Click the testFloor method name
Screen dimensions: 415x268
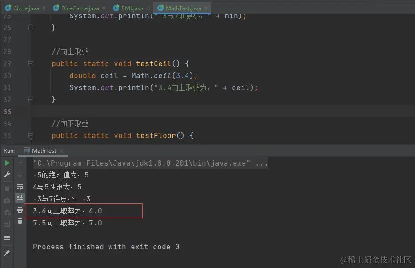[x=156, y=136]
